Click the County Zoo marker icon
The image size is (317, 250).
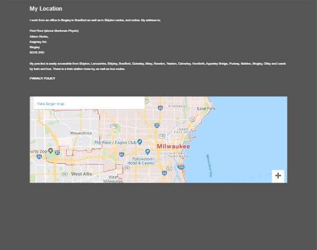click(x=51, y=150)
